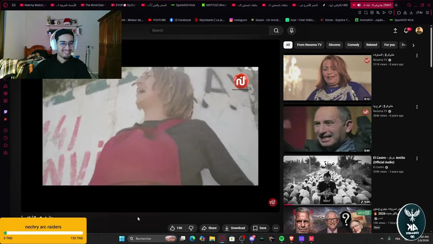
Task: Open Aria AI icon in address bar
Action: point(419,13)
